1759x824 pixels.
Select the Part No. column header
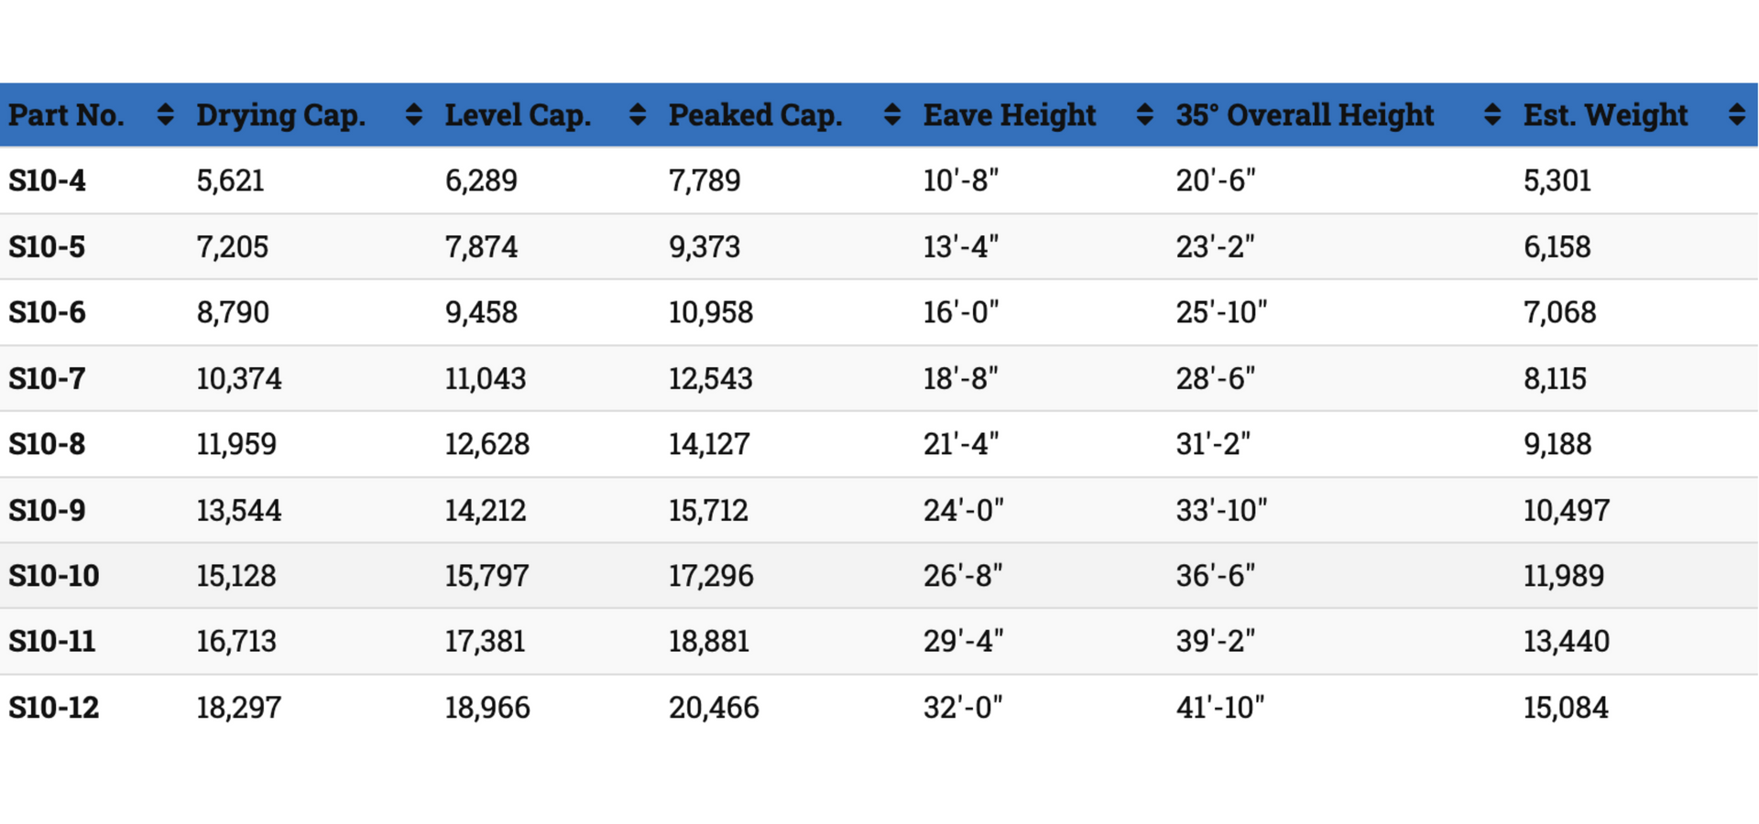66,114
